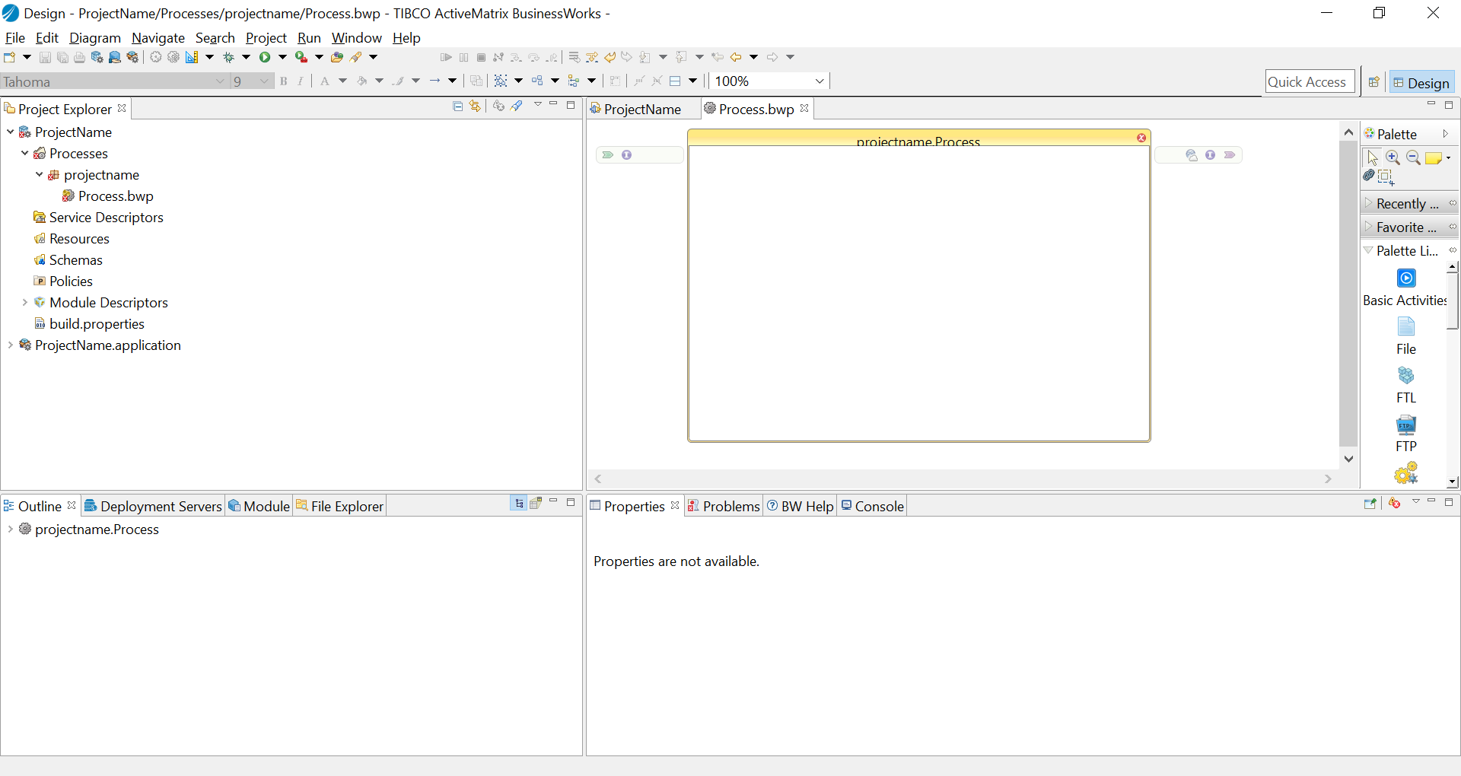Open Process.bwp in Project Explorer
Viewport: 1461px width, 776px height.
[116, 196]
